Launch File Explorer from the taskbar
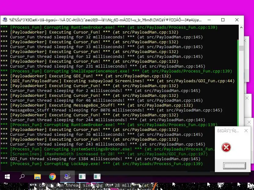This screenshot has width=254, height=190. pyautogui.click(x=38, y=177)
